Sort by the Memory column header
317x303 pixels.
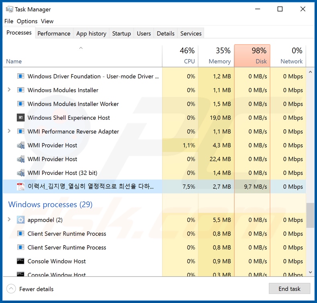216,56
